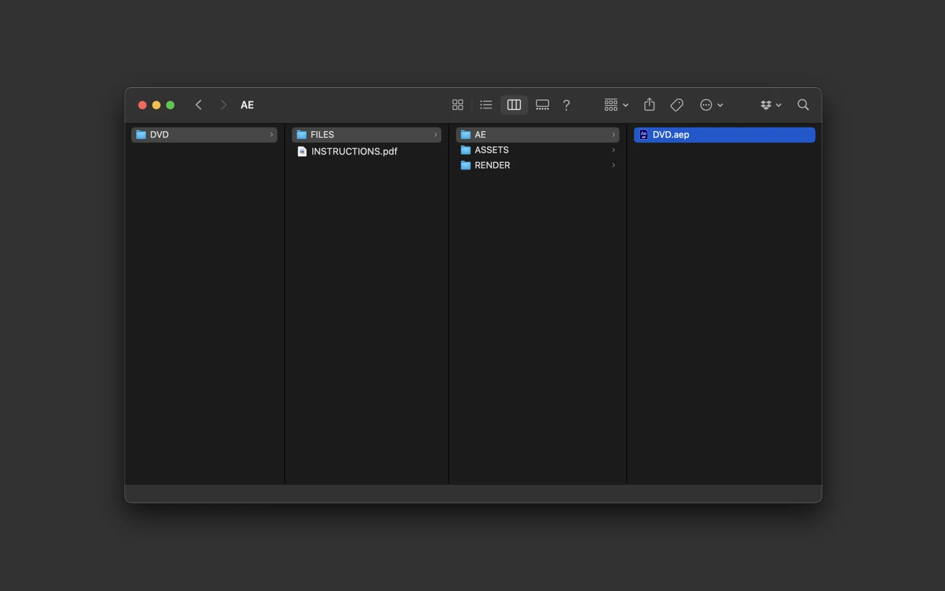Select the INSTRUCTIONS.pdf file

(x=354, y=151)
